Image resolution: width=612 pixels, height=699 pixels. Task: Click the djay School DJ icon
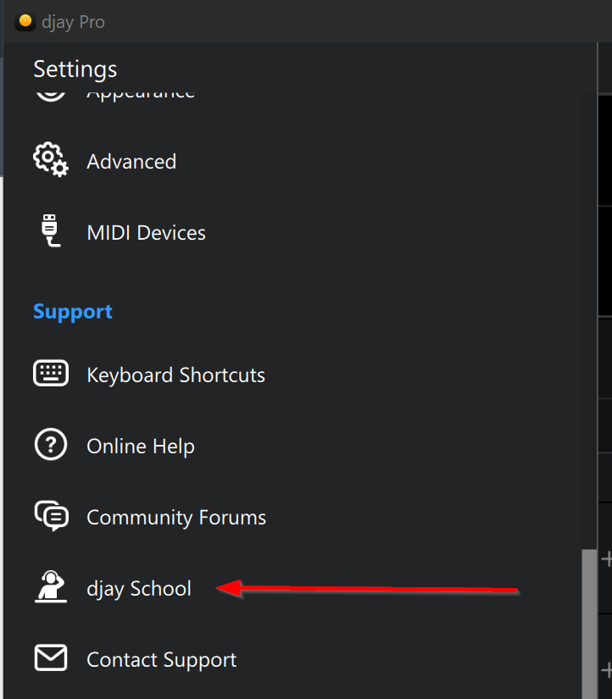(x=50, y=587)
